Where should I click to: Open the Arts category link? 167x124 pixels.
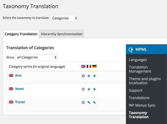(x=18, y=75)
